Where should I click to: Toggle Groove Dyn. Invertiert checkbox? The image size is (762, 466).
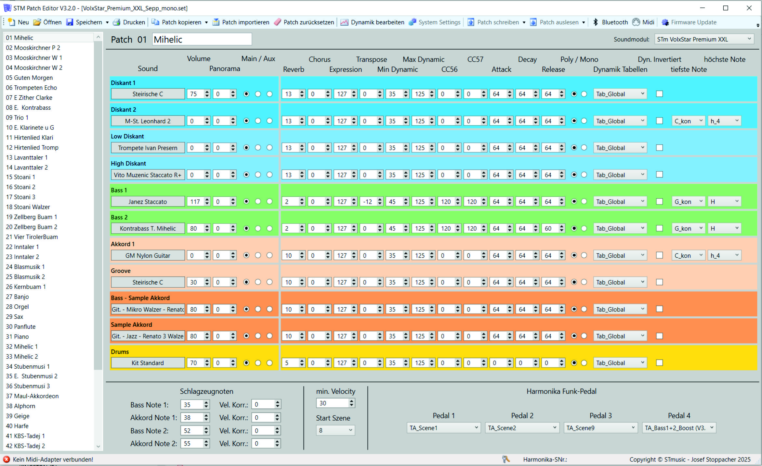pos(659,282)
